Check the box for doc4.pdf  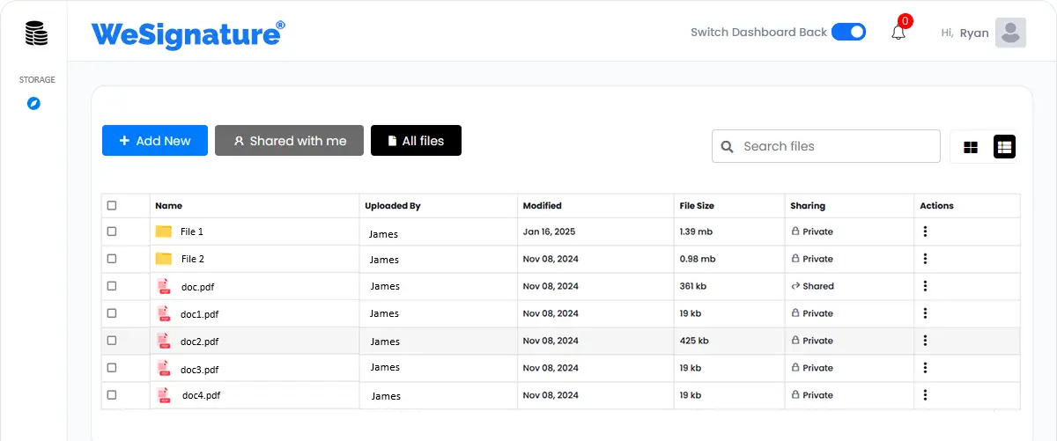click(112, 395)
